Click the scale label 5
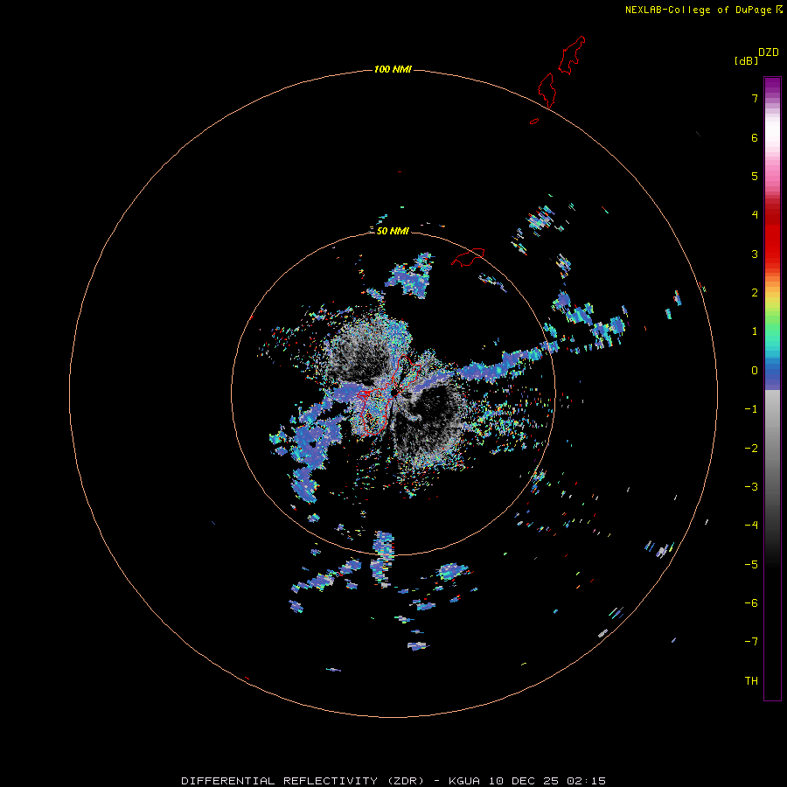The width and height of the screenshot is (787, 787). click(755, 177)
